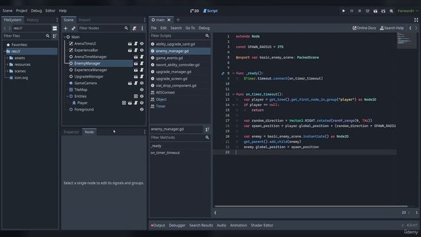Open Online Docs
Viewport: 421px width, 237px height.
tap(364, 28)
